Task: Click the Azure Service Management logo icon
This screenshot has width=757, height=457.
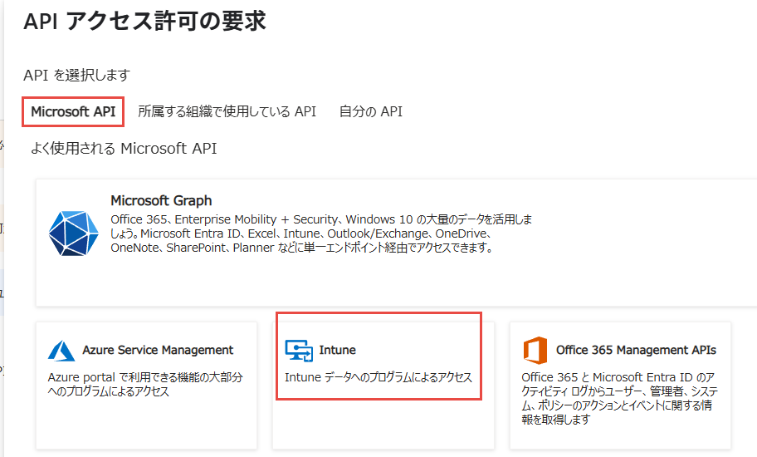Action: [62, 351]
